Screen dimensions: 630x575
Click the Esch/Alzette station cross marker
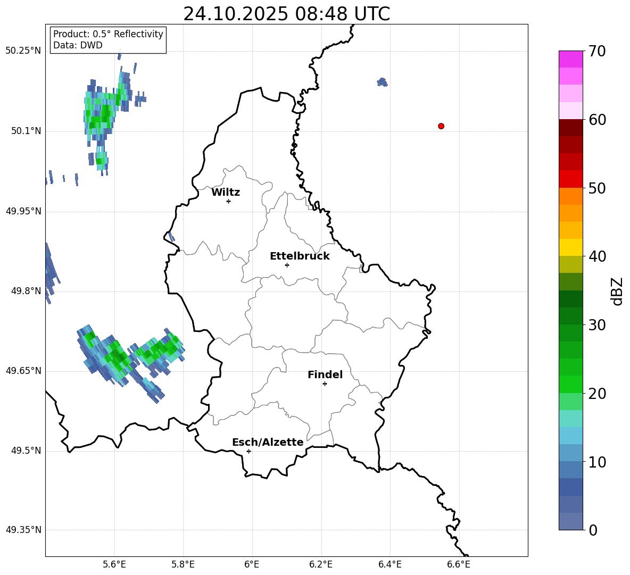tap(248, 451)
